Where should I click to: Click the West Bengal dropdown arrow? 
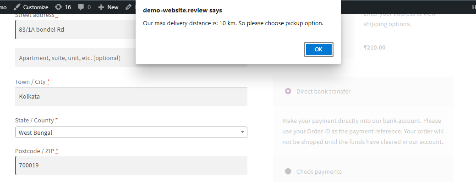point(242,132)
